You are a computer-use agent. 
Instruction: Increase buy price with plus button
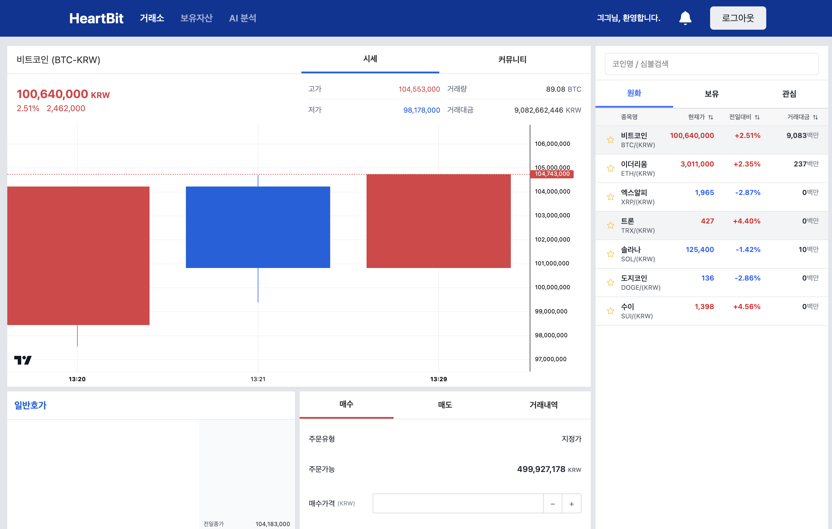point(571,504)
